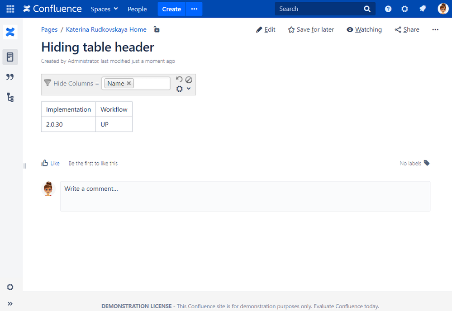Edit the page
Screen dimensions: 452x311
pyautogui.click(x=266, y=30)
